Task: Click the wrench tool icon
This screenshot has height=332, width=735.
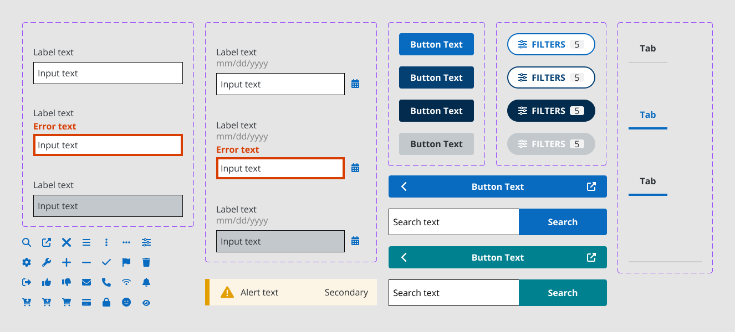Action: 47,262
